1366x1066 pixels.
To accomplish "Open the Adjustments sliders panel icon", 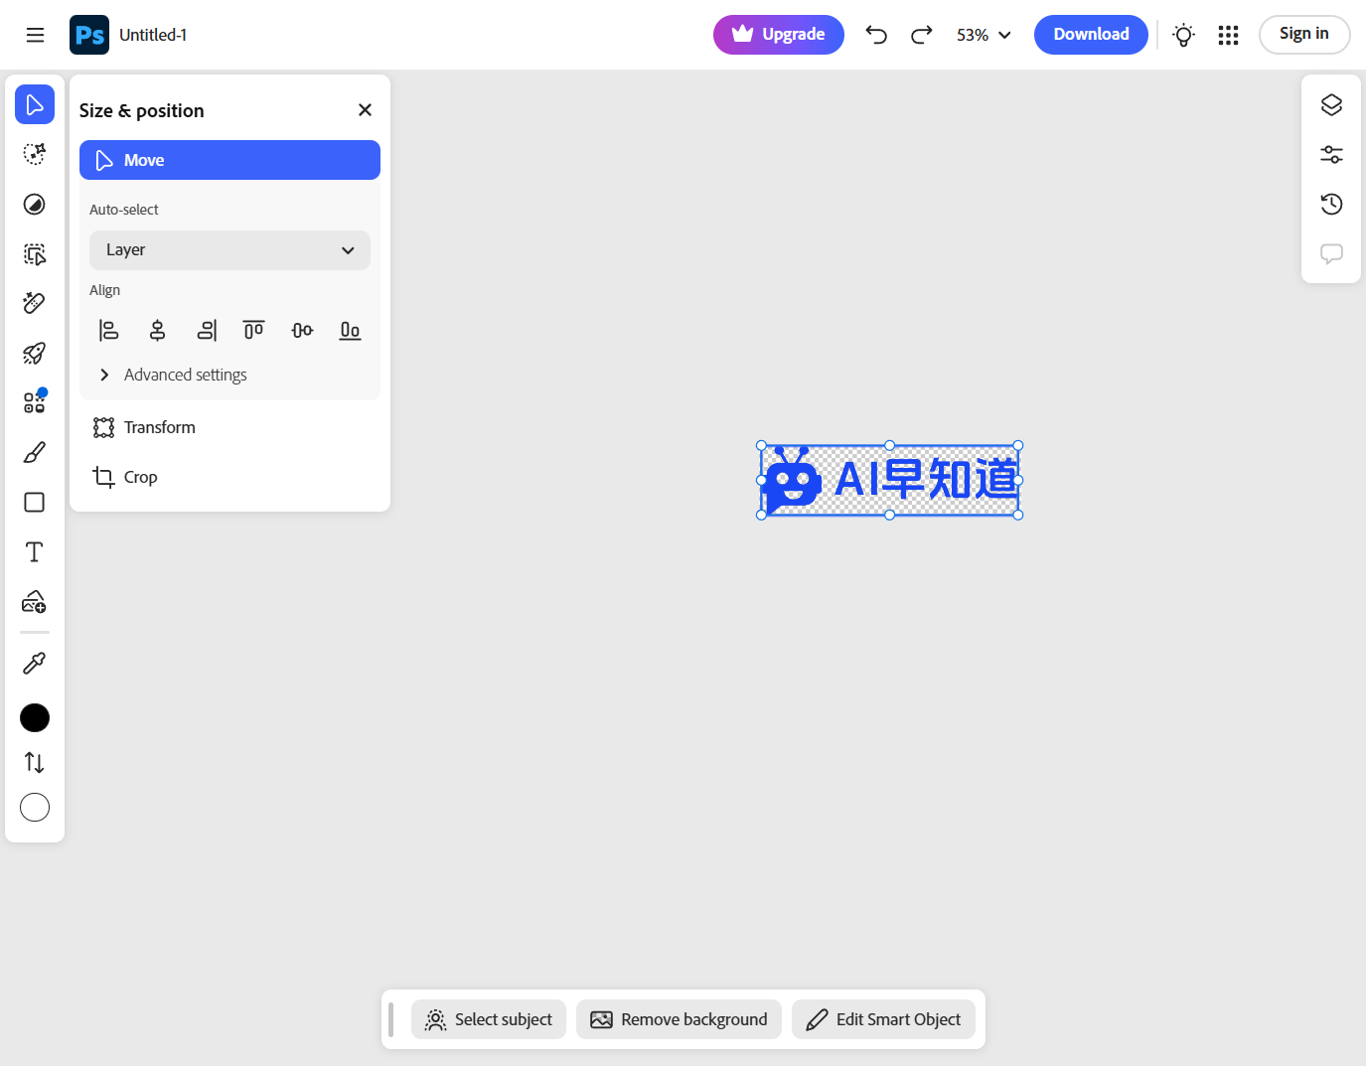I will point(1331,155).
